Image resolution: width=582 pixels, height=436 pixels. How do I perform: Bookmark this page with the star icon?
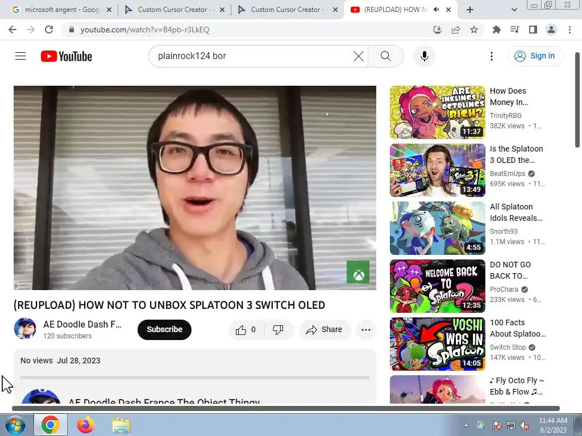point(474,30)
